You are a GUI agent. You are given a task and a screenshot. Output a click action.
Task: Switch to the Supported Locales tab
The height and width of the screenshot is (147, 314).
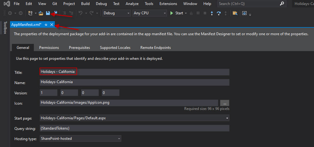115,48
